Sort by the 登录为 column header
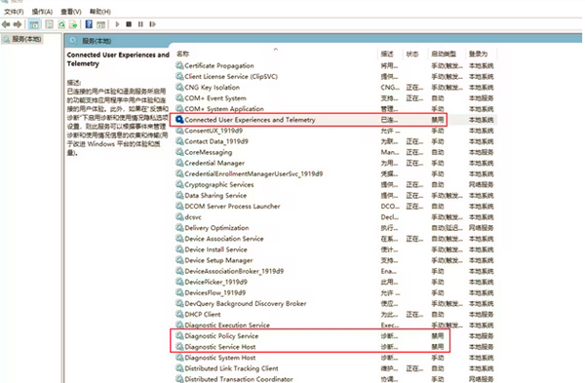Viewport: 585px width, 383px height. coord(479,54)
